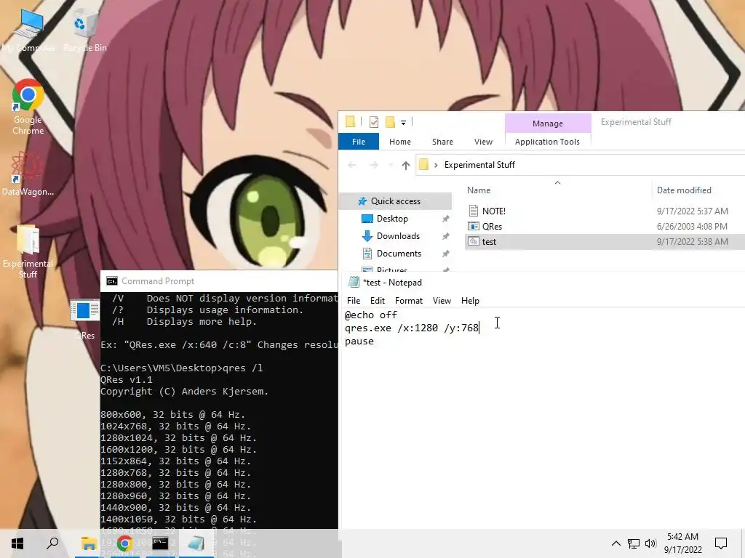Click the '800x600, 32 bits' line in Command Prompt
Screen dimensions: 745x558
point(172,415)
